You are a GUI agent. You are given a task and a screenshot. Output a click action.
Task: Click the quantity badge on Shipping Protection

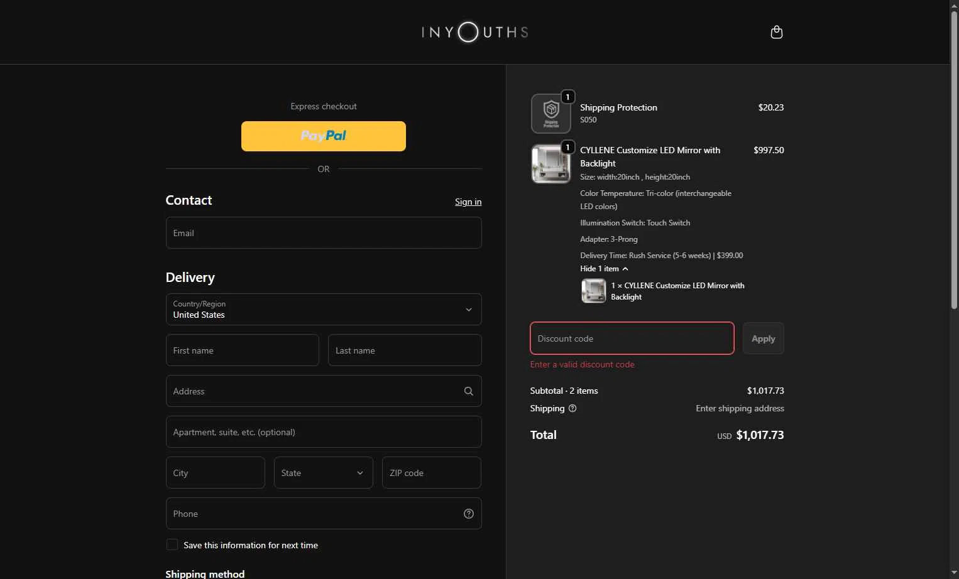coord(567,97)
